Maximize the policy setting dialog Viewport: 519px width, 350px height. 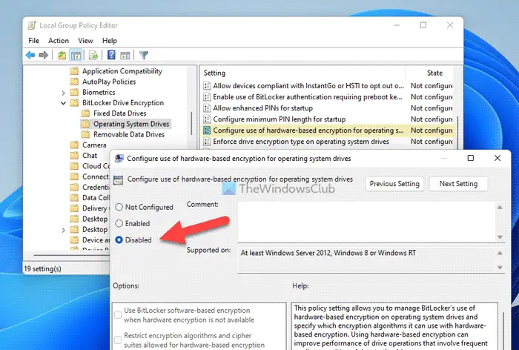point(470,158)
